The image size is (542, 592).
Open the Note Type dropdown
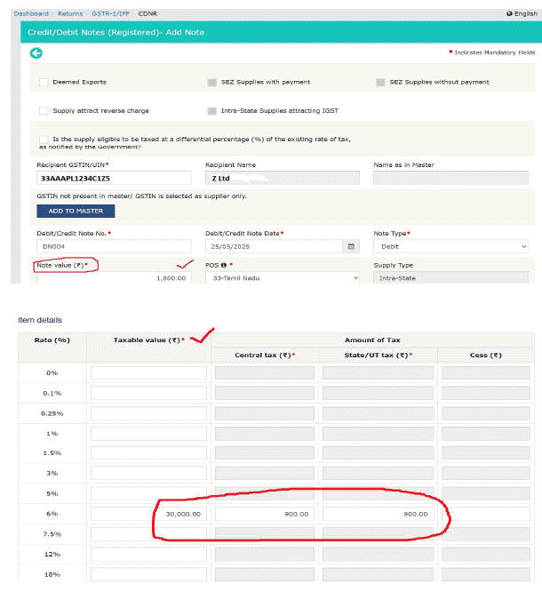click(x=450, y=246)
